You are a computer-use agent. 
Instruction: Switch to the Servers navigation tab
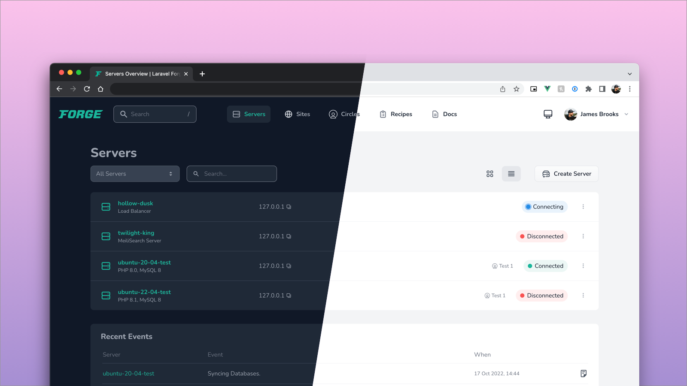(x=249, y=114)
